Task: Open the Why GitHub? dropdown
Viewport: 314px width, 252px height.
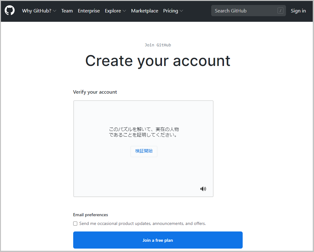Action: pyautogui.click(x=39, y=11)
